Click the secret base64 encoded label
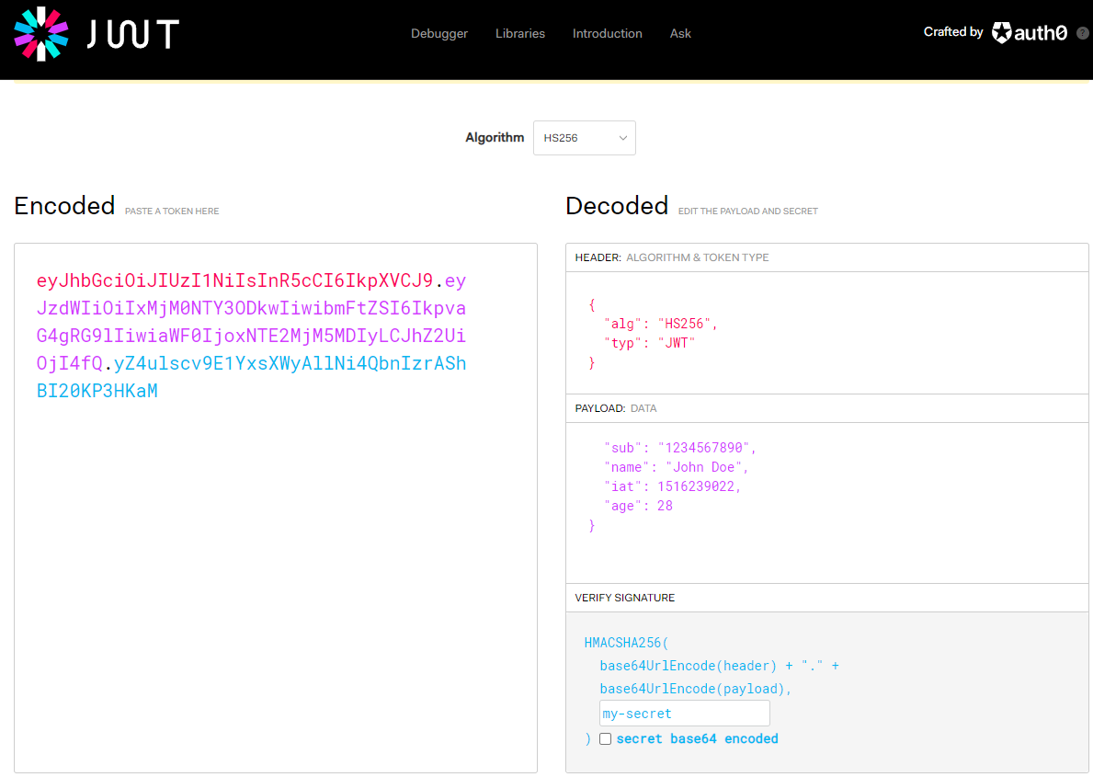The width and height of the screenshot is (1093, 777). click(697, 738)
